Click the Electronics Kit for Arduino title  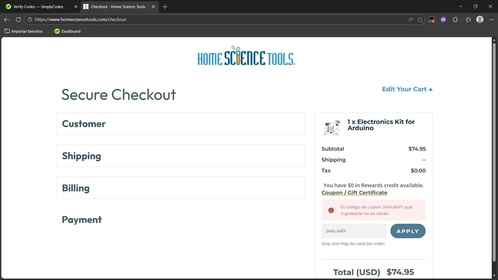381,125
